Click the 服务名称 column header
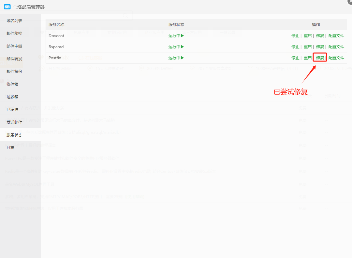This screenshot has height=258, width=352. coord(56,25)
